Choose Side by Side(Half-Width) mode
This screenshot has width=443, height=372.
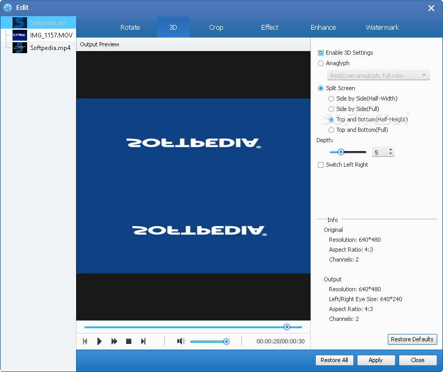tap(331, 98)
